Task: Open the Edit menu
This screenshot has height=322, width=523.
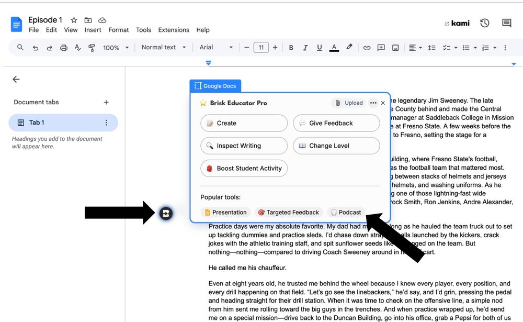Action: tap(51, 30)
